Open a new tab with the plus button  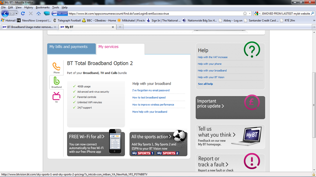click(120, 27)
